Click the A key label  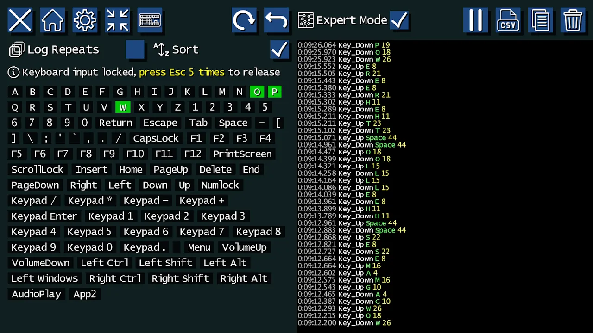coord(15,92)
